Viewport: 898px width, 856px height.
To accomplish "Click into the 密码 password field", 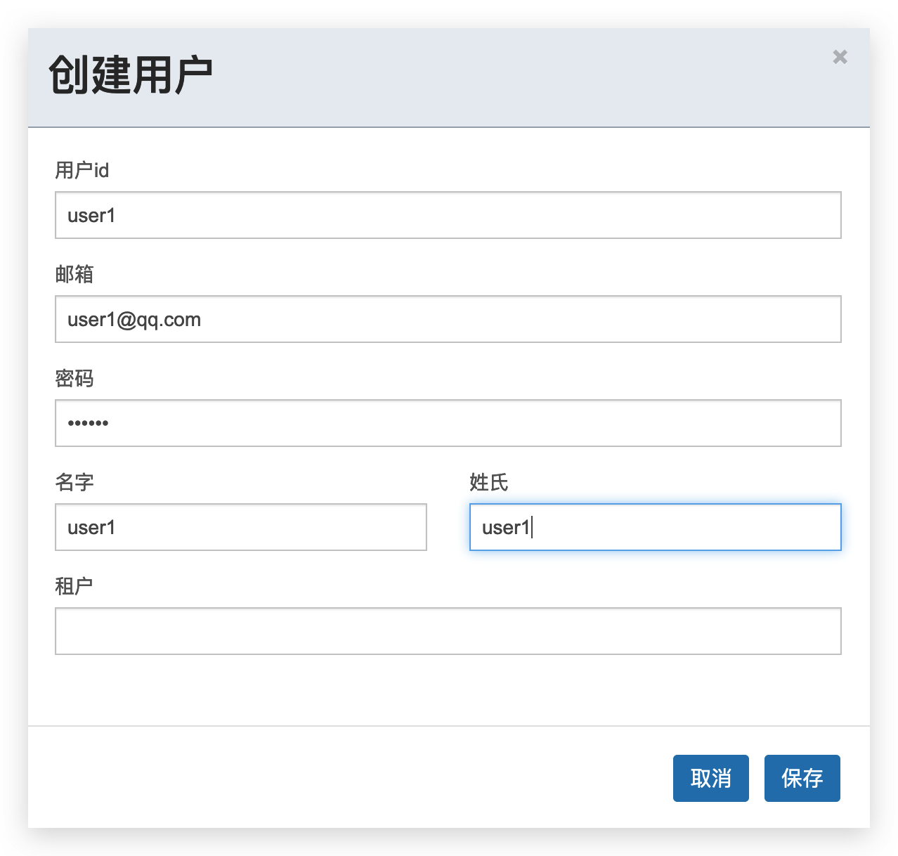I will [x=448, y=423].
